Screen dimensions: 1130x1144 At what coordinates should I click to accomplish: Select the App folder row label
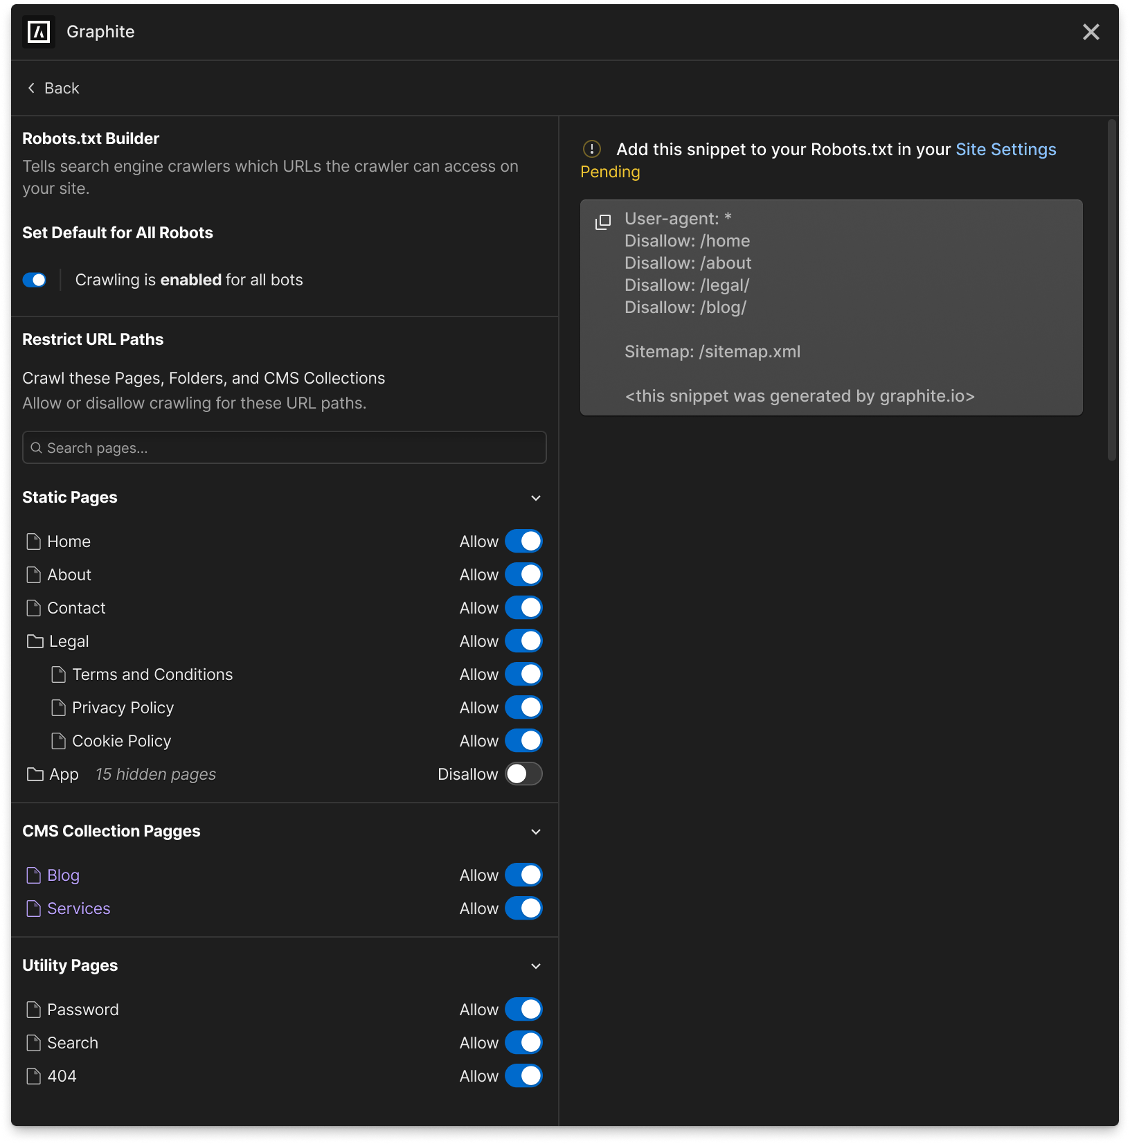[64, 774]
